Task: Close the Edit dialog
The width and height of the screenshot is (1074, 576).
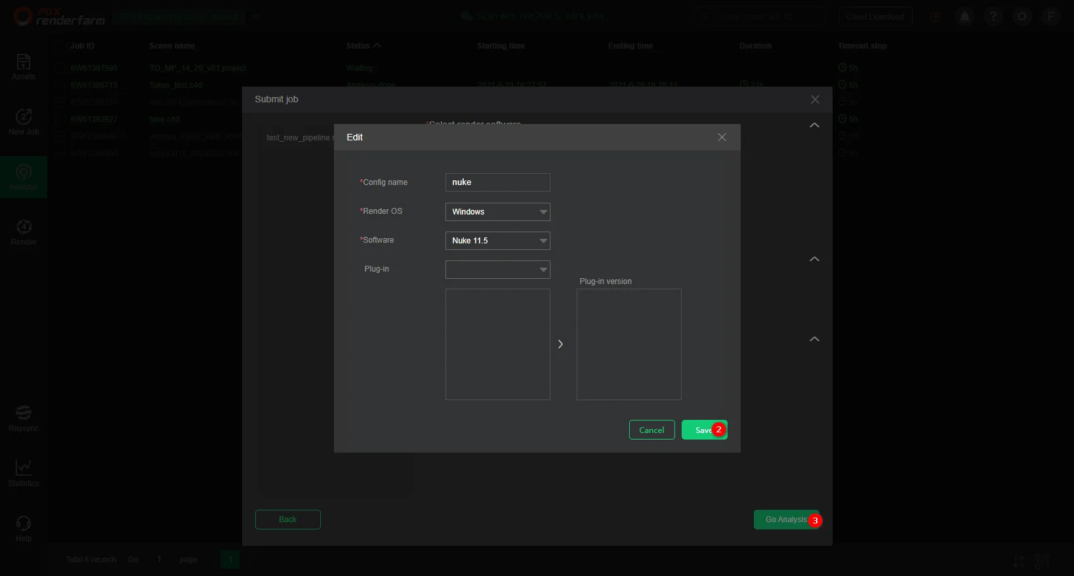Action: tap(722, 137)
